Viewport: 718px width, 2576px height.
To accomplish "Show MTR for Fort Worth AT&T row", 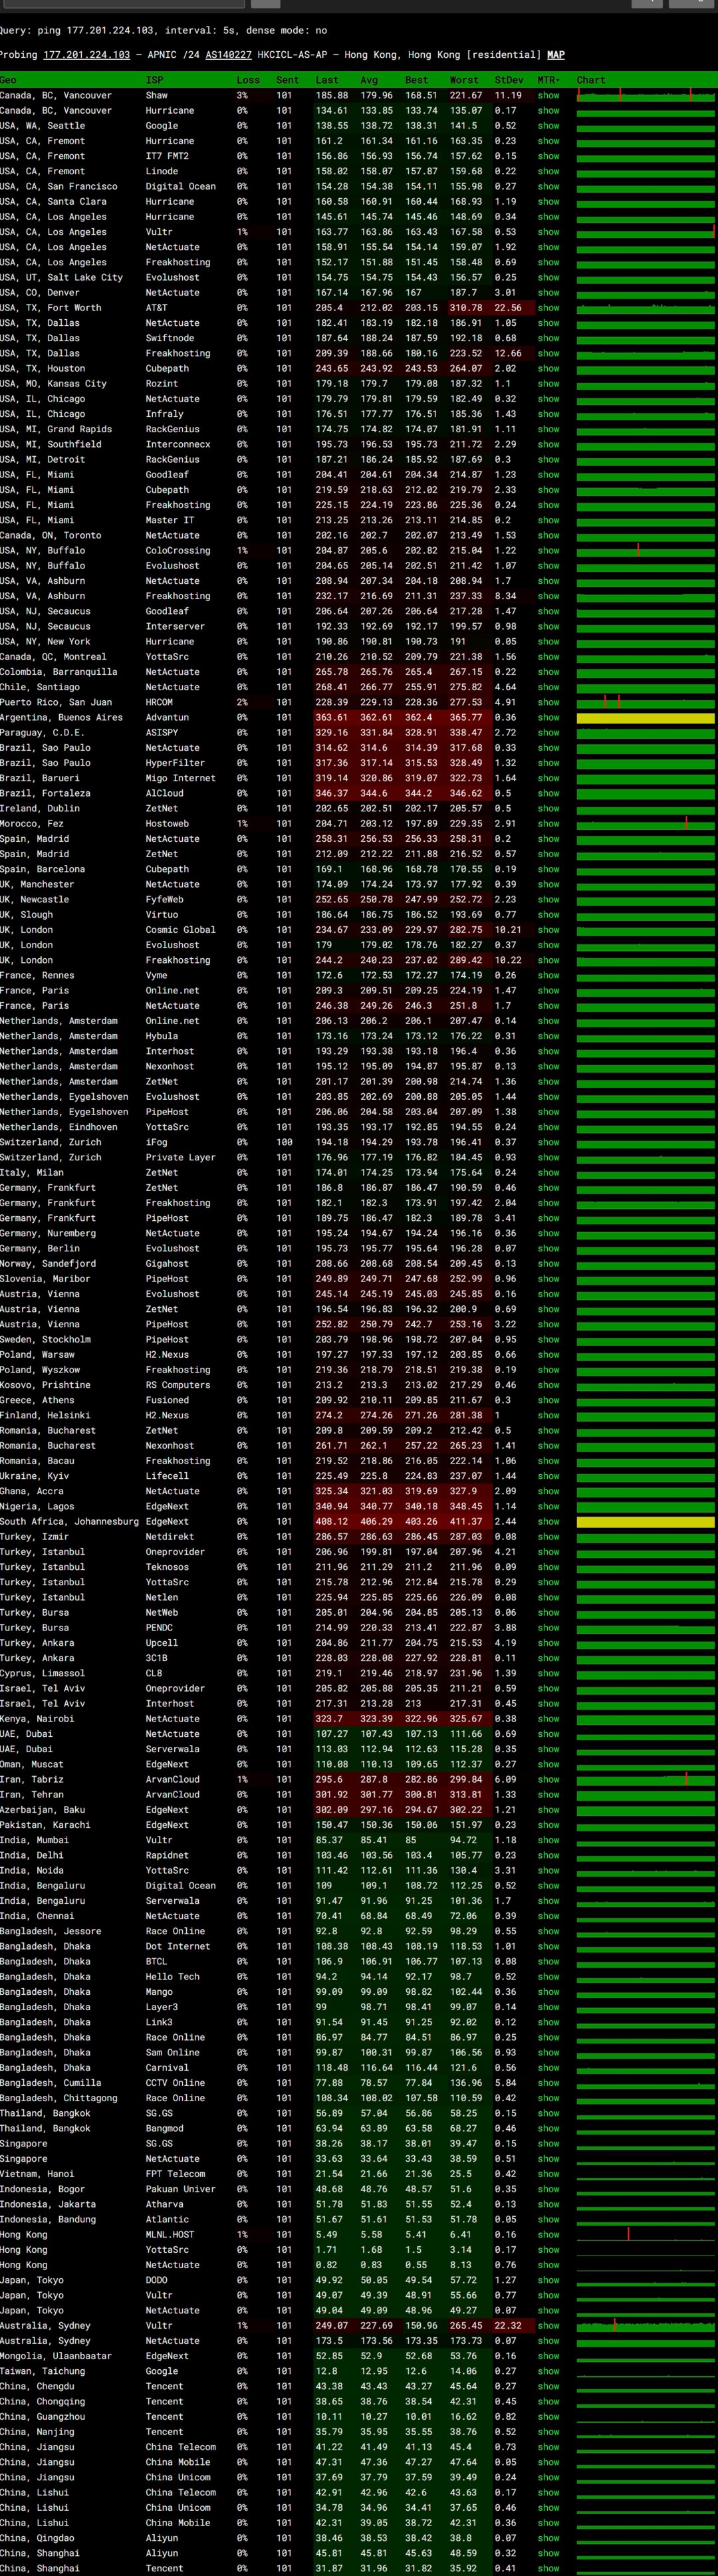I will pyautogui.click(x=548, y=308).
